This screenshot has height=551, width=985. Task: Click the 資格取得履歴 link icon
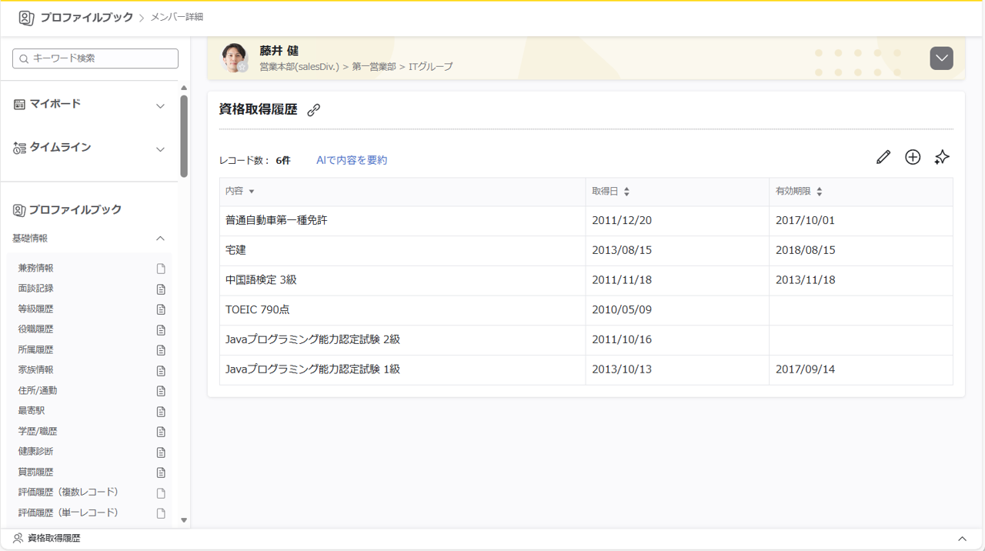click(313, 110)
